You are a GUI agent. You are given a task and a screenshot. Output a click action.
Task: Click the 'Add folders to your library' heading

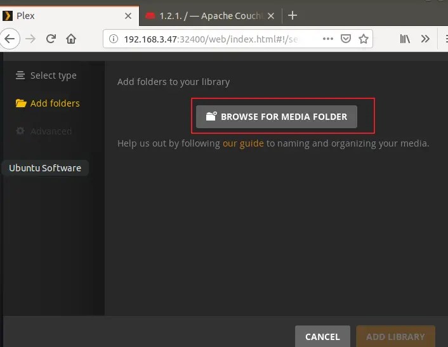tap(173, 82)
